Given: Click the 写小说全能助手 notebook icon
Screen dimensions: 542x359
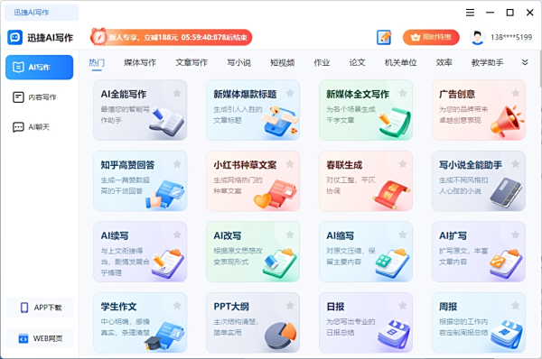Looking at the screenshot, I should click(506, 193).
